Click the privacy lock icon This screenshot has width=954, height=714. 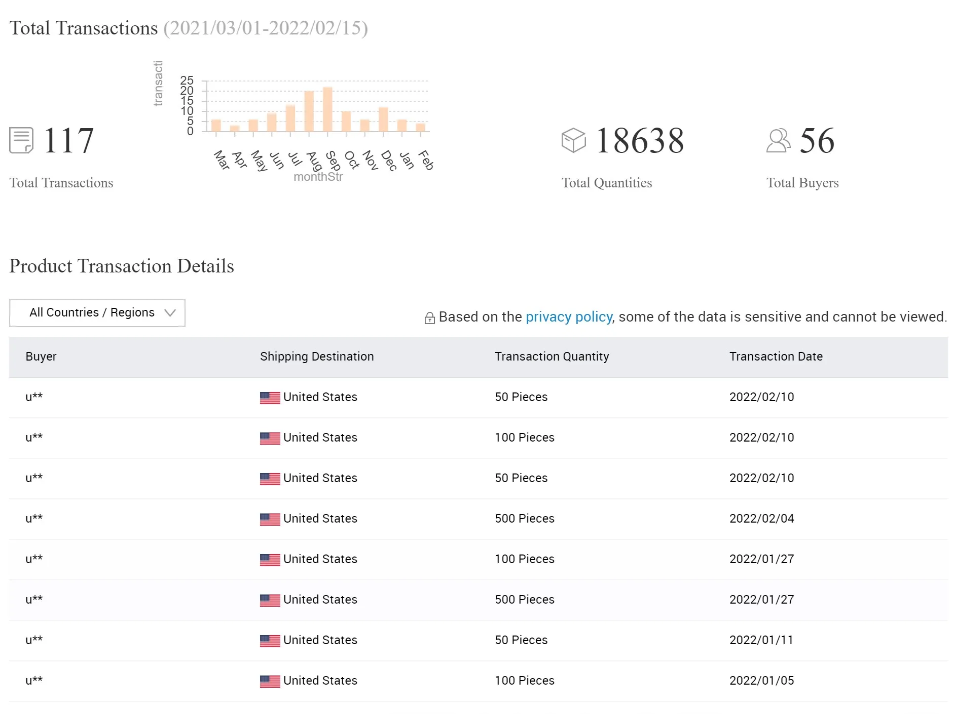(x=429, y=318)
